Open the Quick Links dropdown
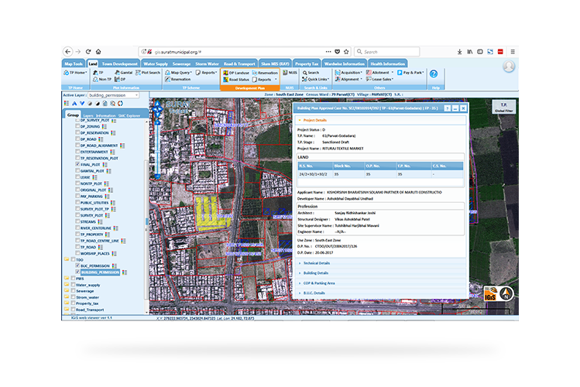 (315, 79)
